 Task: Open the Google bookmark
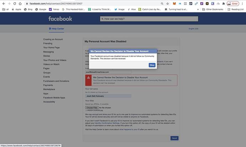click(41, 9)
